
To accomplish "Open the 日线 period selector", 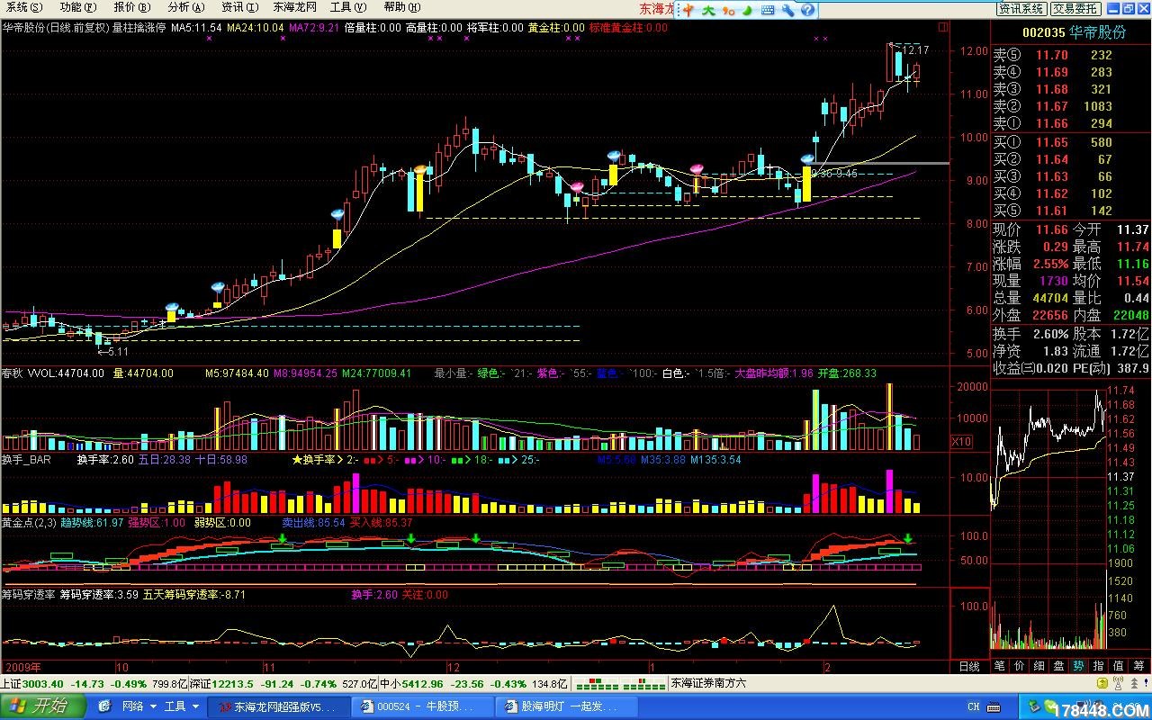I will pyautogui.click(x=969, y=667).
